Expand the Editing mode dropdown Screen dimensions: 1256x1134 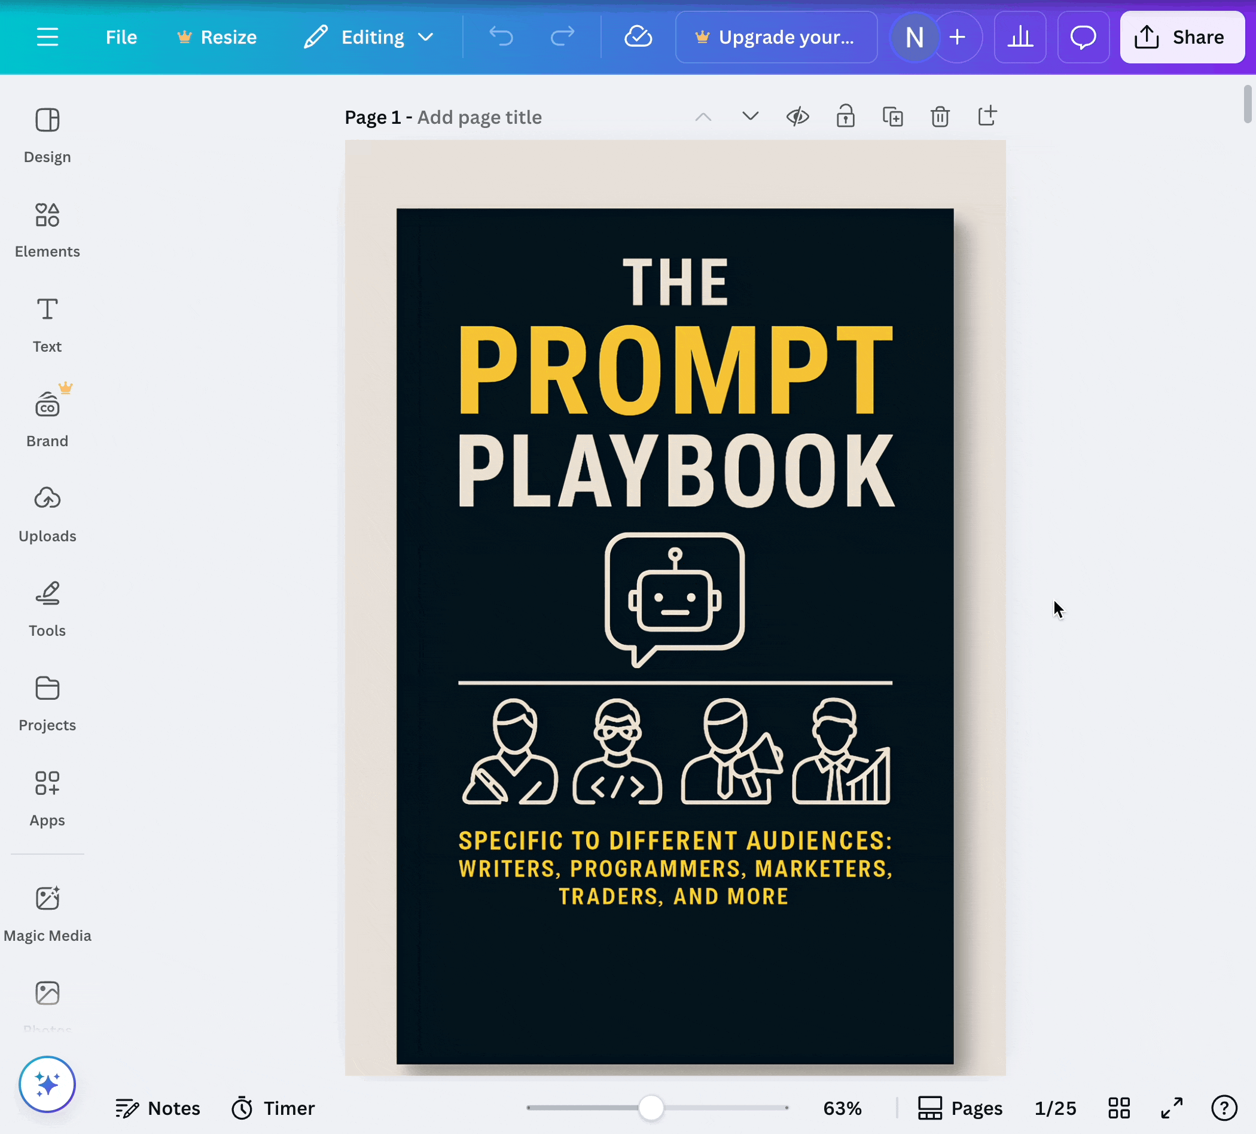point(369,38)
